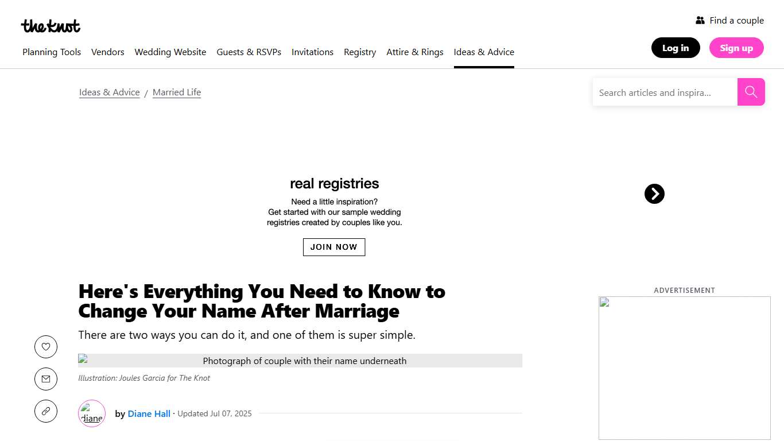Click the Find a couple people icon
The image size is (784, 441).
(700, 21)
